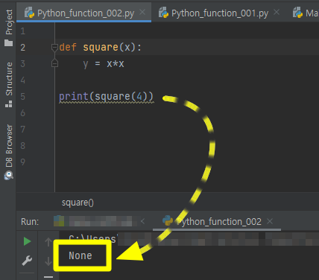Close the blurred first run tab
Viewport: 319px width, 280px height.
pyautogui.click(x=142, y=221)
